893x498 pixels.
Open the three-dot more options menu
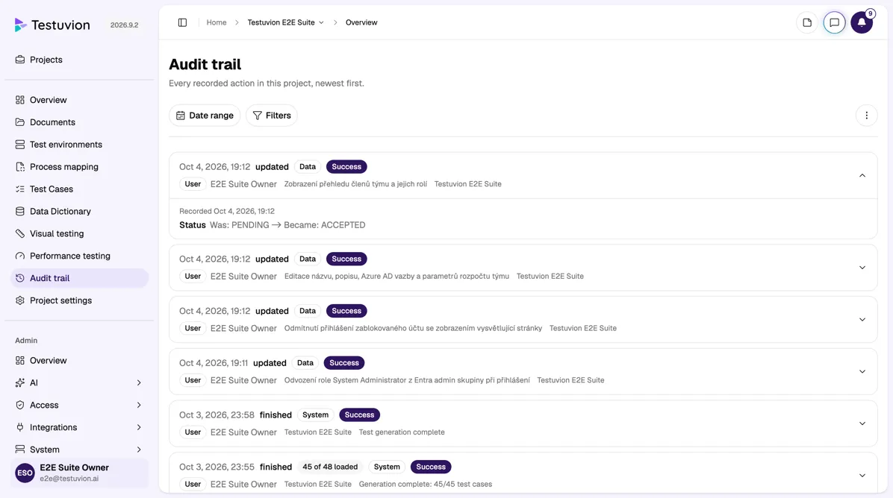point(866,116)
